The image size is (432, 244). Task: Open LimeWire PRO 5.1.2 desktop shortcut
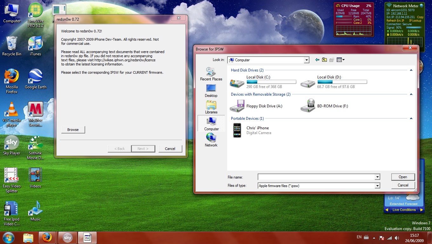(36, 15)
